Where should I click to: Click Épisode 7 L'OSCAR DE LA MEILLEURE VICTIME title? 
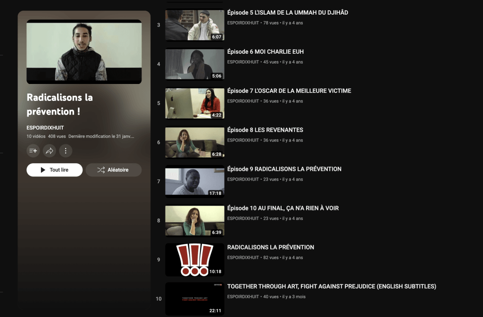pos(289,91)
